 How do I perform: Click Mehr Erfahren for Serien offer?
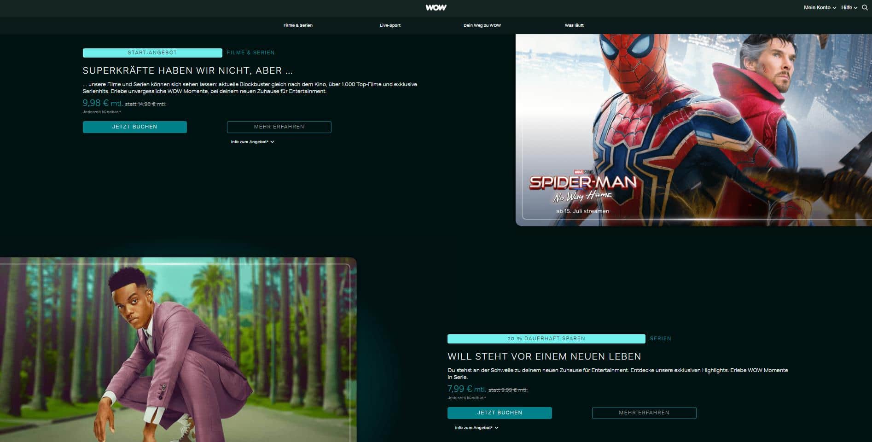coord(644,413)
